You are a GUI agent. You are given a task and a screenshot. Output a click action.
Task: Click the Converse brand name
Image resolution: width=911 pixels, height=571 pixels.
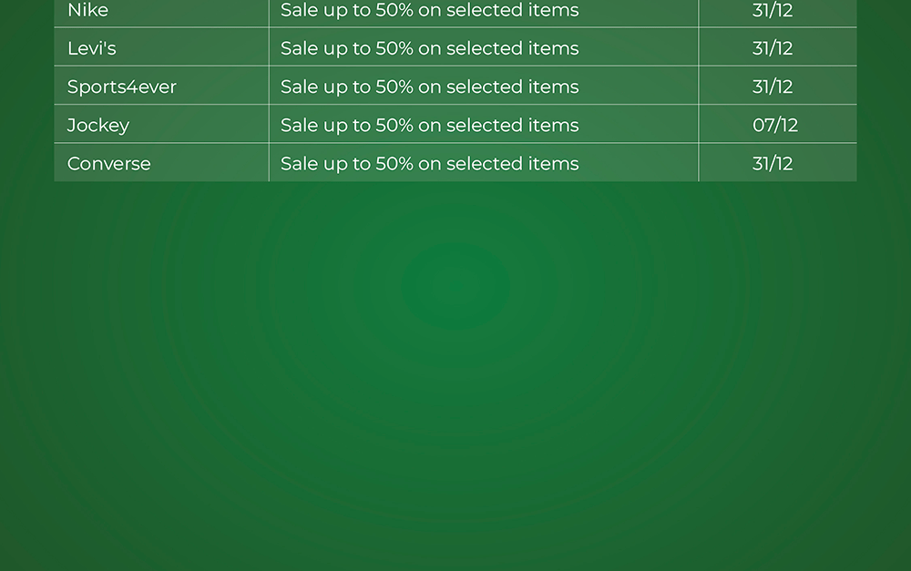[x=109, y=164]
